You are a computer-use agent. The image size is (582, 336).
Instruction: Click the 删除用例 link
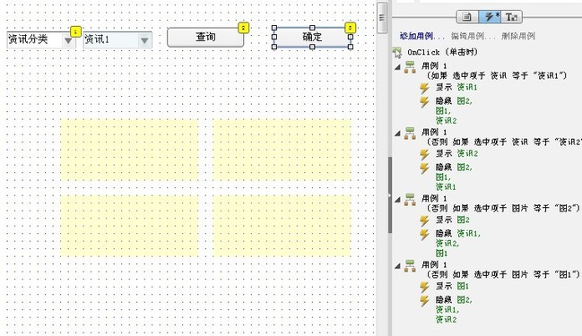click(518, 36)
